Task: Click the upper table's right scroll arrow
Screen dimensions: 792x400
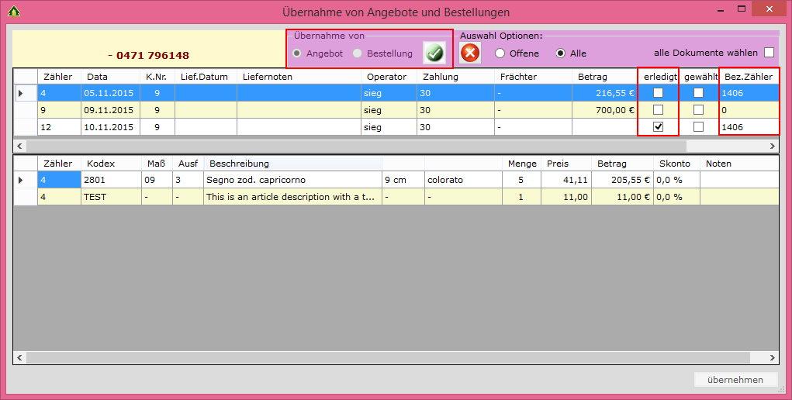Action: (x=773, y=145)
